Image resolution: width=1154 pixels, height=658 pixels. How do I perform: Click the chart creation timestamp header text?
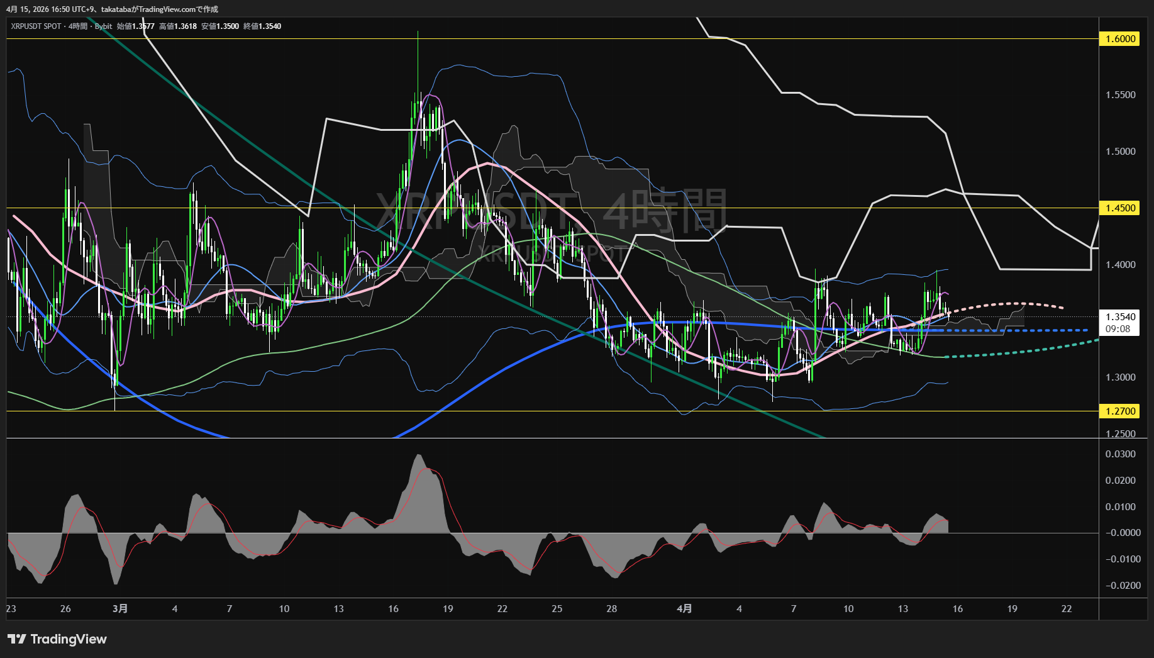click(x=112, y=9)
